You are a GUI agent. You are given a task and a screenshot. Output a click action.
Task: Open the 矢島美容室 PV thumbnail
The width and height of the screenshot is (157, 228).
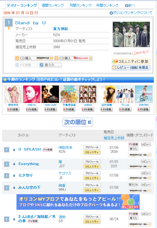pyautogui.click(x=69, y=94)
